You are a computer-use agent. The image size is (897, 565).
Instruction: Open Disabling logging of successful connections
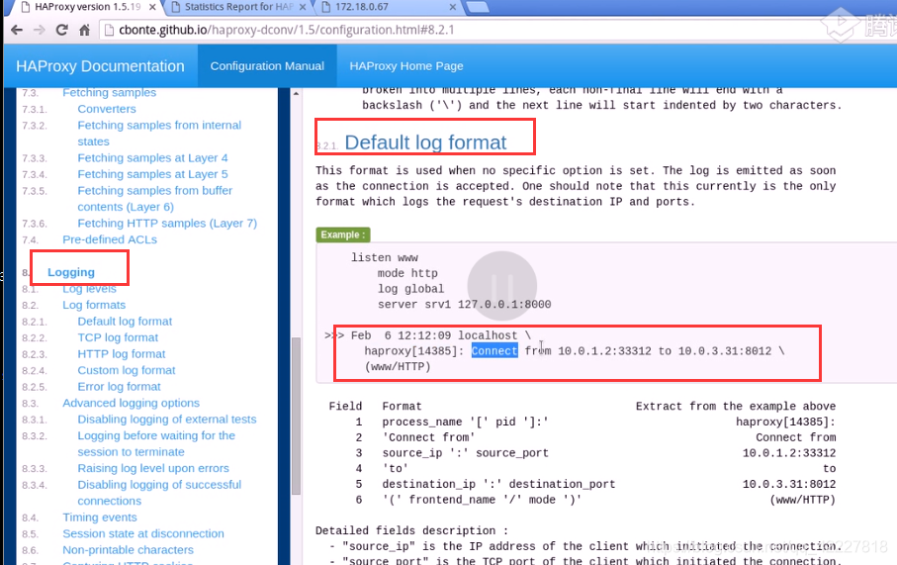(x=159, y=493)
